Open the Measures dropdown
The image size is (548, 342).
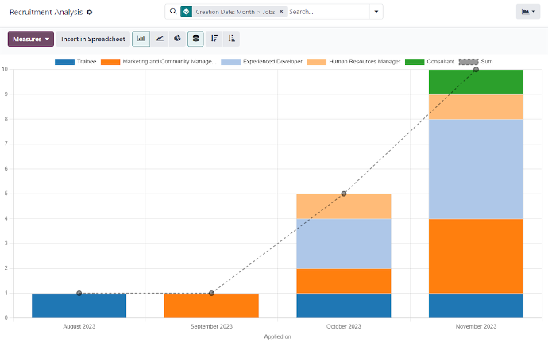31,38
